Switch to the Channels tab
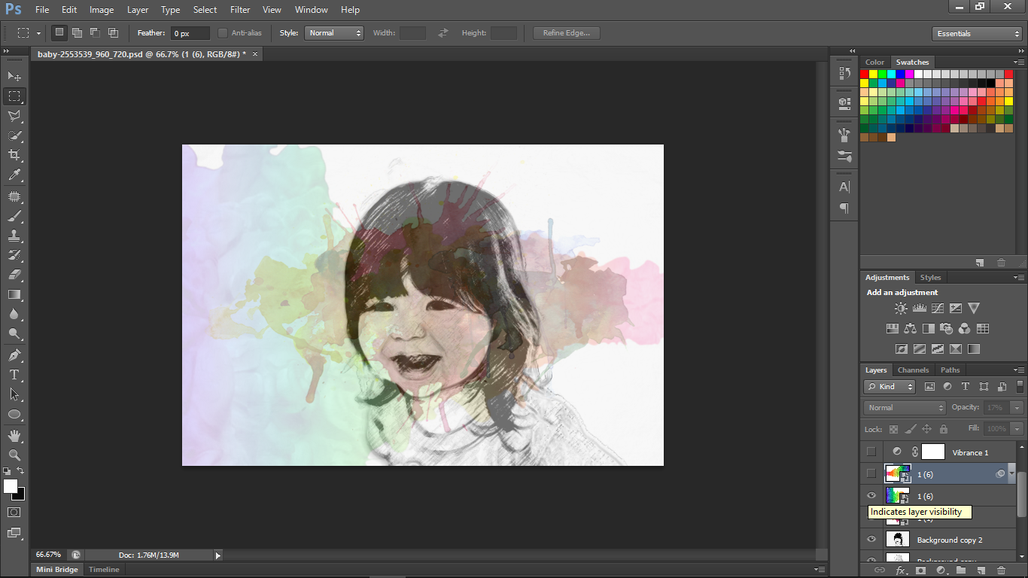 tap(913, 370)
